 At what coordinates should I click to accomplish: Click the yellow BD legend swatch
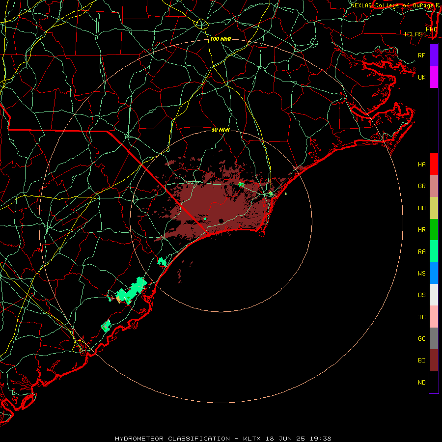click(434, 208)
